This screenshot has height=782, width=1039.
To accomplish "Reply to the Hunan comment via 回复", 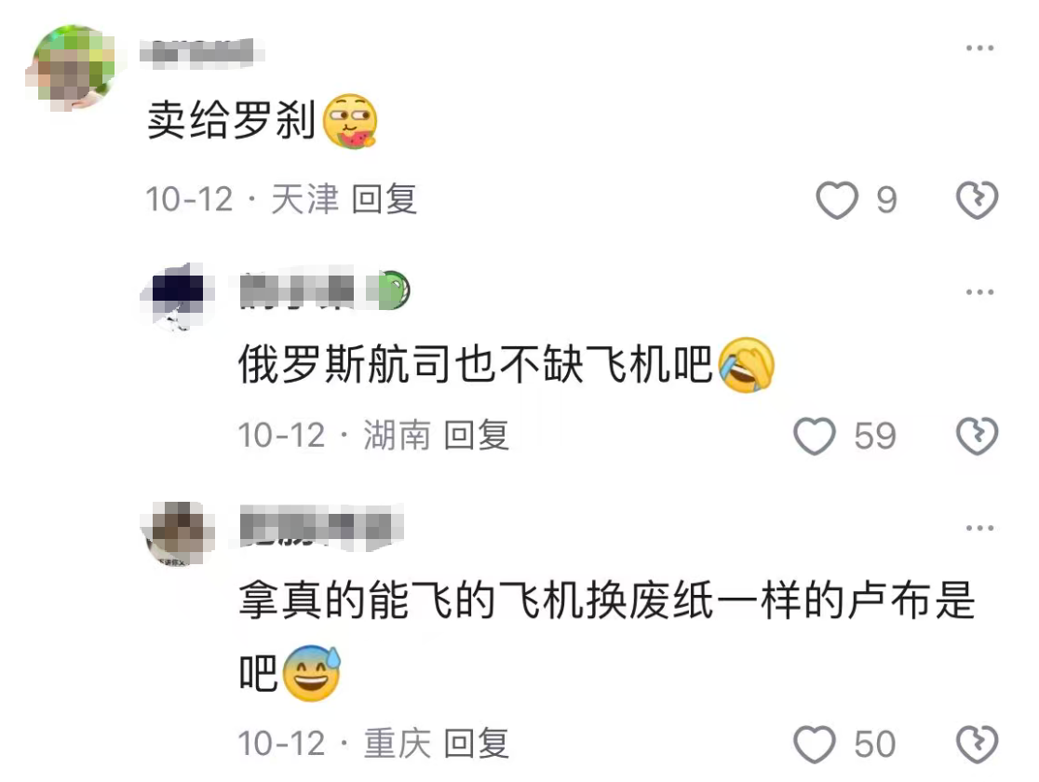I will (x=477, y=436).
